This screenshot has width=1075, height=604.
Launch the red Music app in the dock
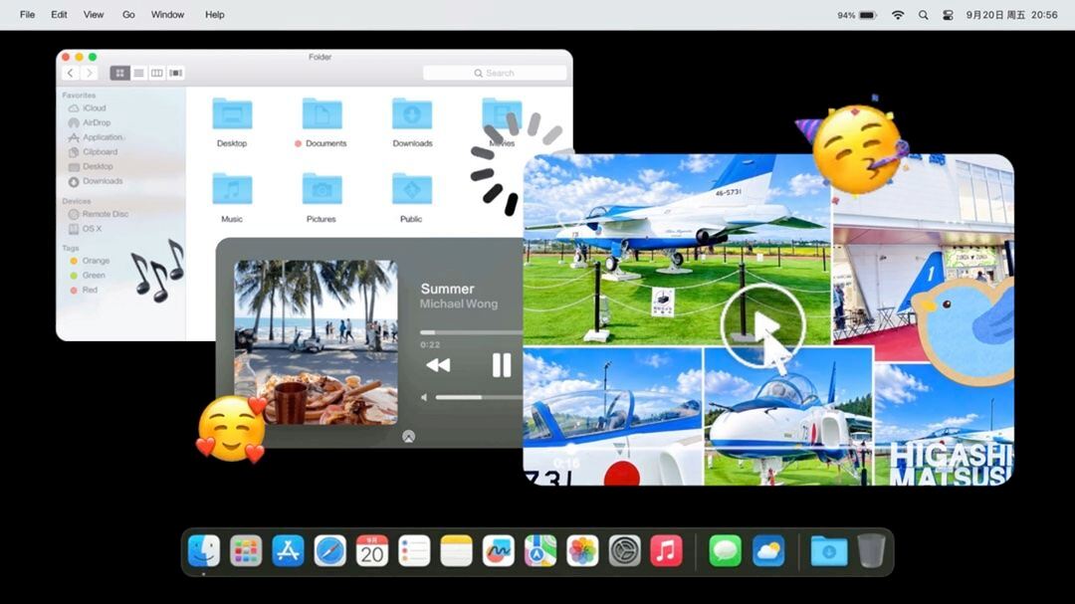pos(666,550)
